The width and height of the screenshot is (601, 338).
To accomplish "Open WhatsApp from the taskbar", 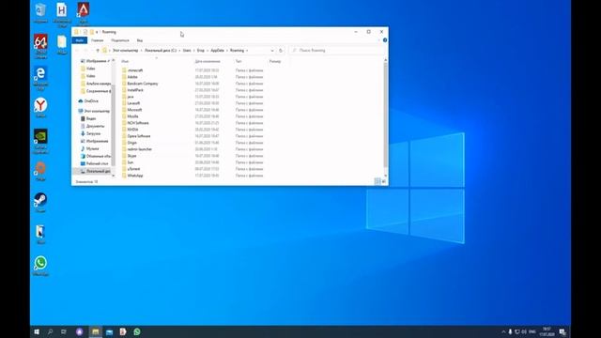I will (x=137, y=331).
